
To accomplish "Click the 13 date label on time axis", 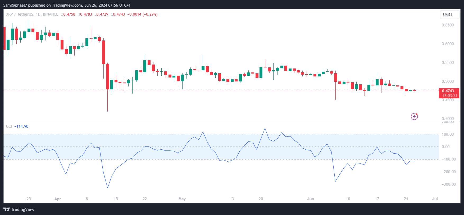I will click(232, 199).
